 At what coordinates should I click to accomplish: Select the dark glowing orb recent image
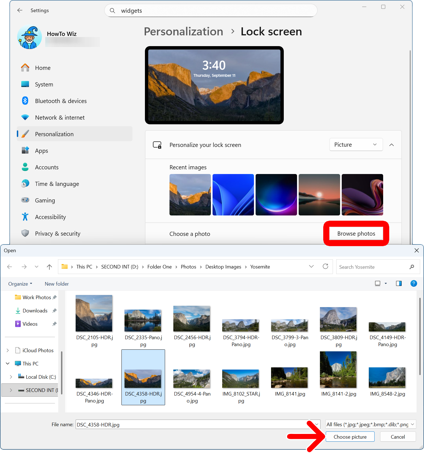click(276, 195)
